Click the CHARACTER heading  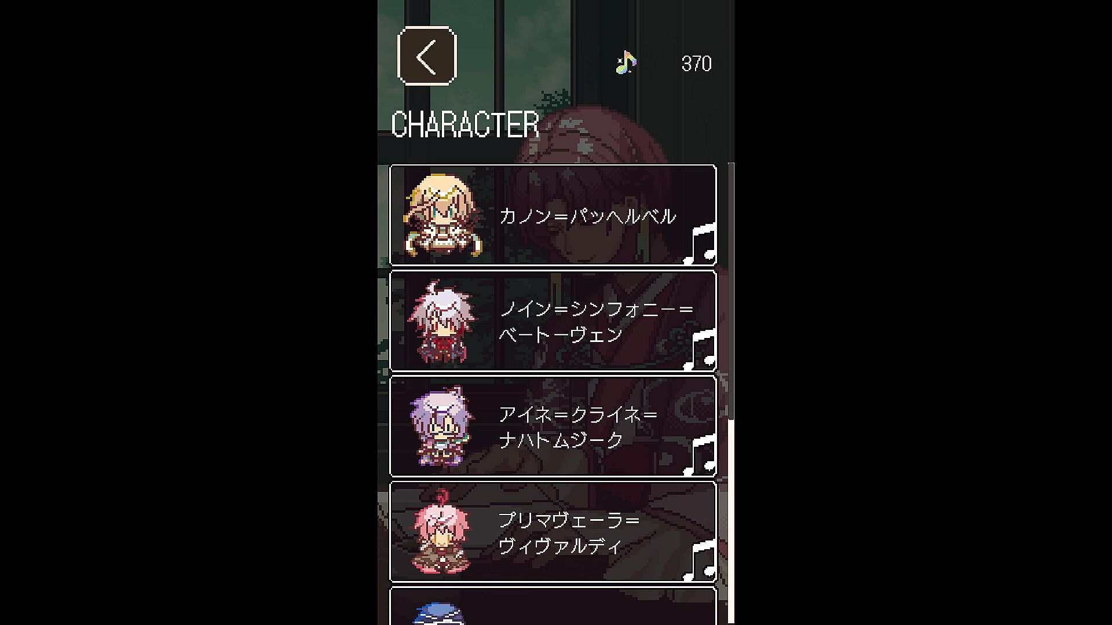click(465, 124)
